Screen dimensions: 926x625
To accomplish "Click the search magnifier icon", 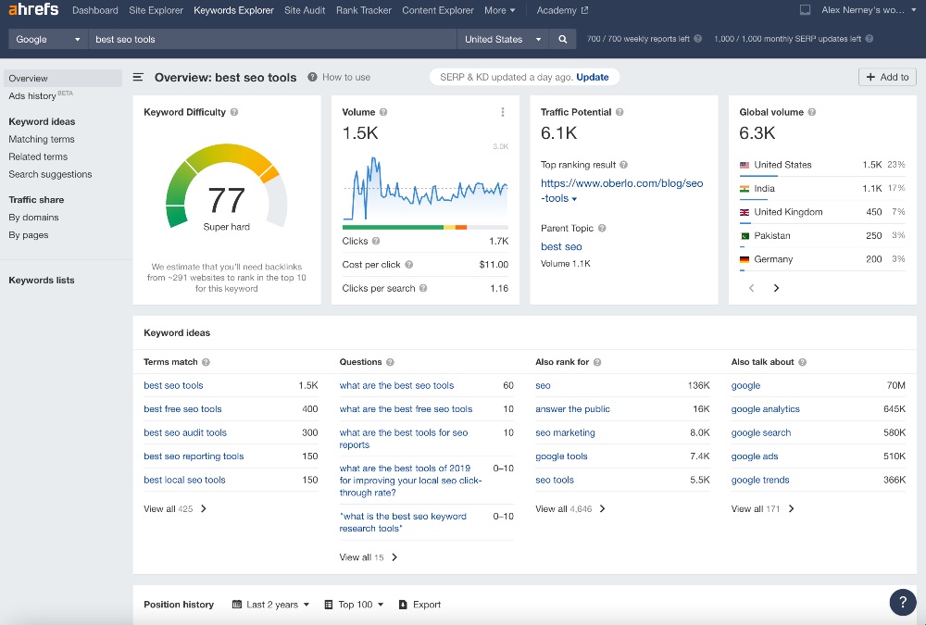I will click(561, 41).
